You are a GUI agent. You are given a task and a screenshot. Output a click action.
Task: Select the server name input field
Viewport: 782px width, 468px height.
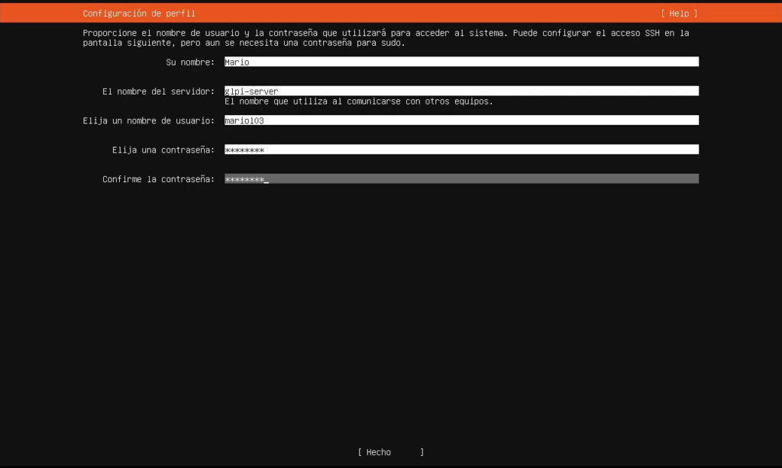461,91
